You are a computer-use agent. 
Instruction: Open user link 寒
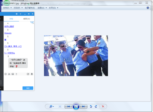(x=5, y=40)
